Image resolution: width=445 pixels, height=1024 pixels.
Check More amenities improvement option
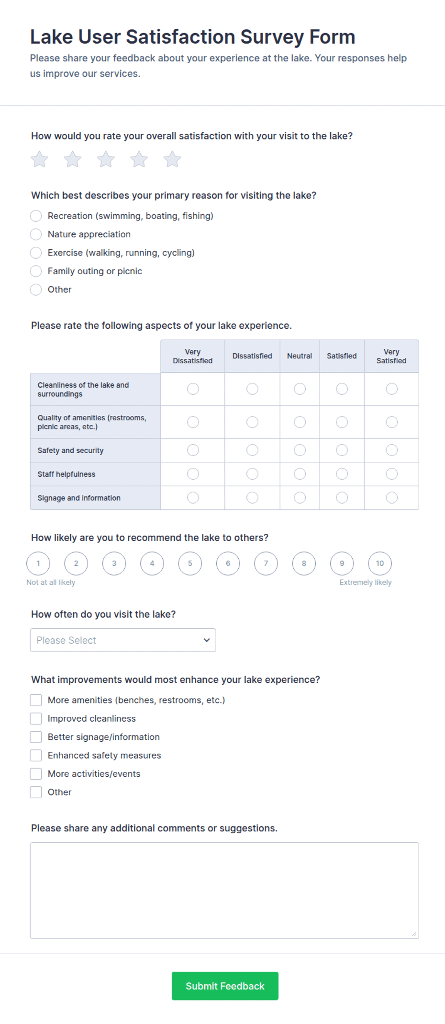[x=36, y=700]
